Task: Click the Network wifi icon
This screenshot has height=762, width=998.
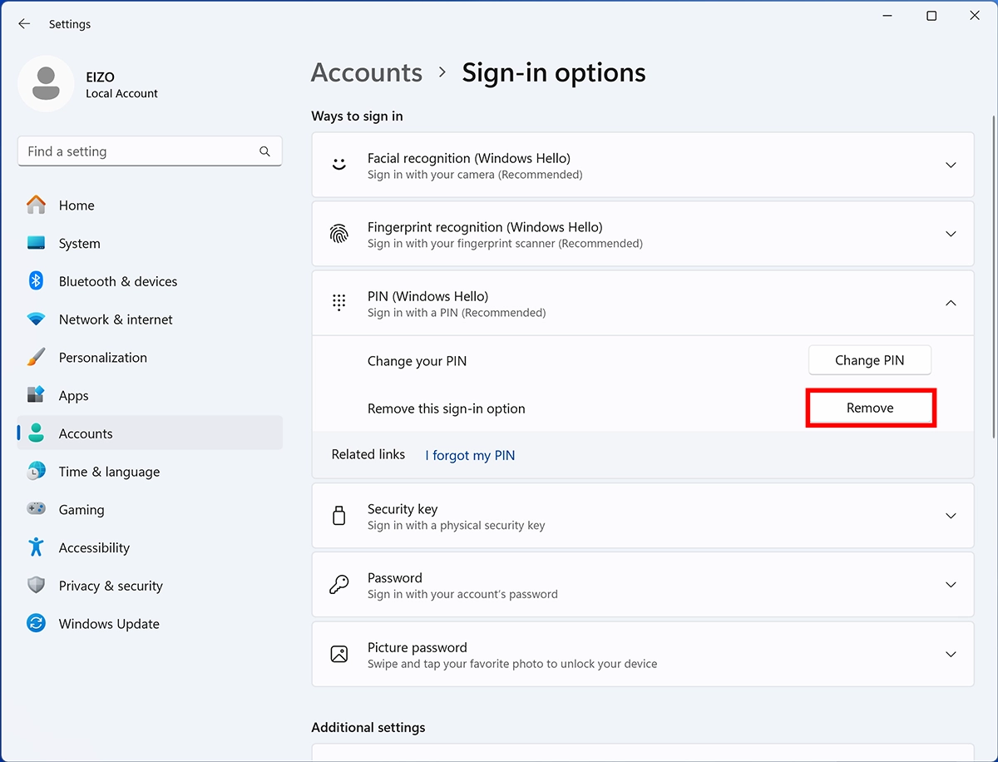Action: coord(36,319)
